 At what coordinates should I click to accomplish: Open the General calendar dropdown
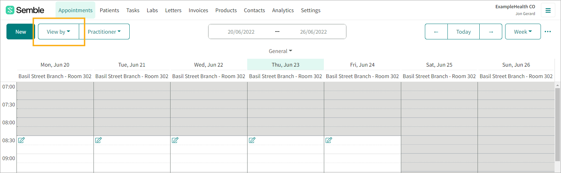pos(280,51)
